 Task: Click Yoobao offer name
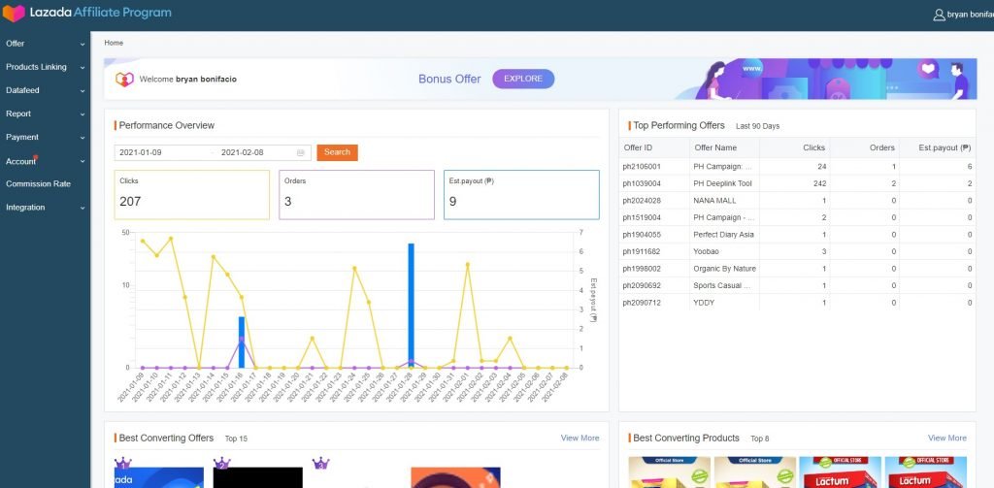tap(707, 251)
